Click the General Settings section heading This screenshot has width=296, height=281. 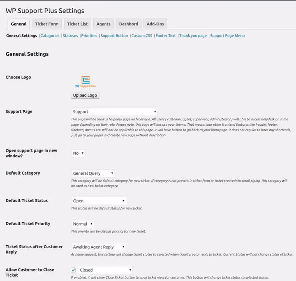27,54
